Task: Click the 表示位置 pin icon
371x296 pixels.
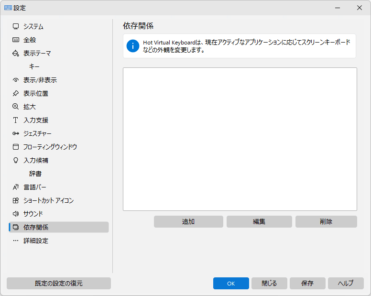Action: pos(16,93)
